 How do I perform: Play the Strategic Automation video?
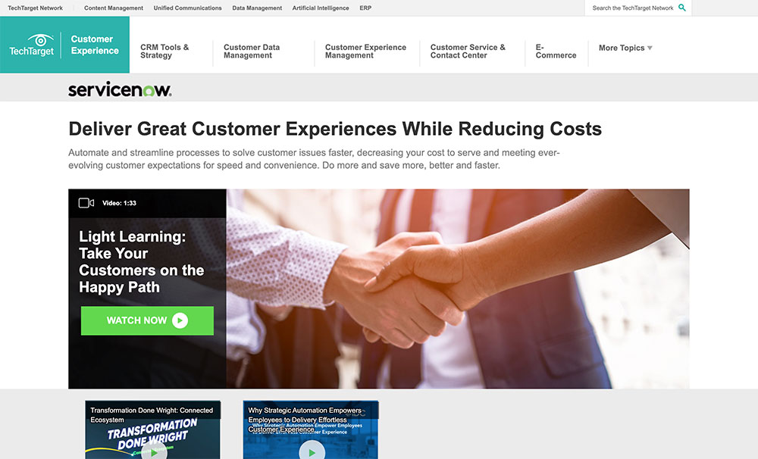[312, 452]
